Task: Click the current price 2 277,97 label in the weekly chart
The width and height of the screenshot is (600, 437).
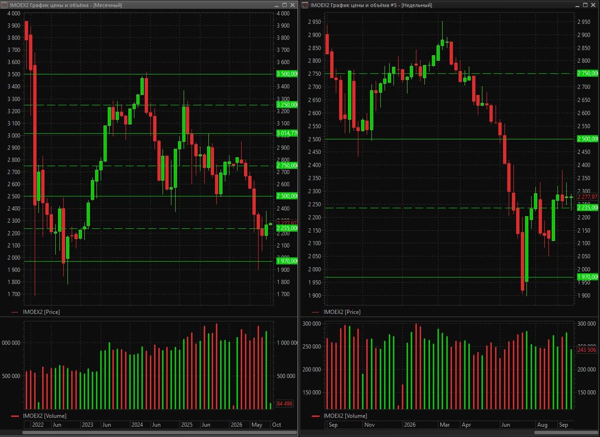Action: click(x=587, y=197)
